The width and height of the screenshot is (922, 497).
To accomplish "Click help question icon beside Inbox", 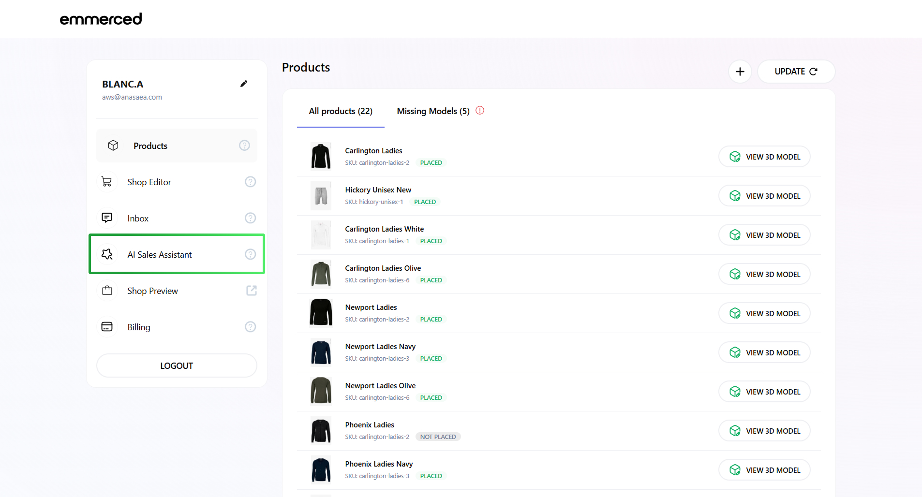I will pos(250,218).
